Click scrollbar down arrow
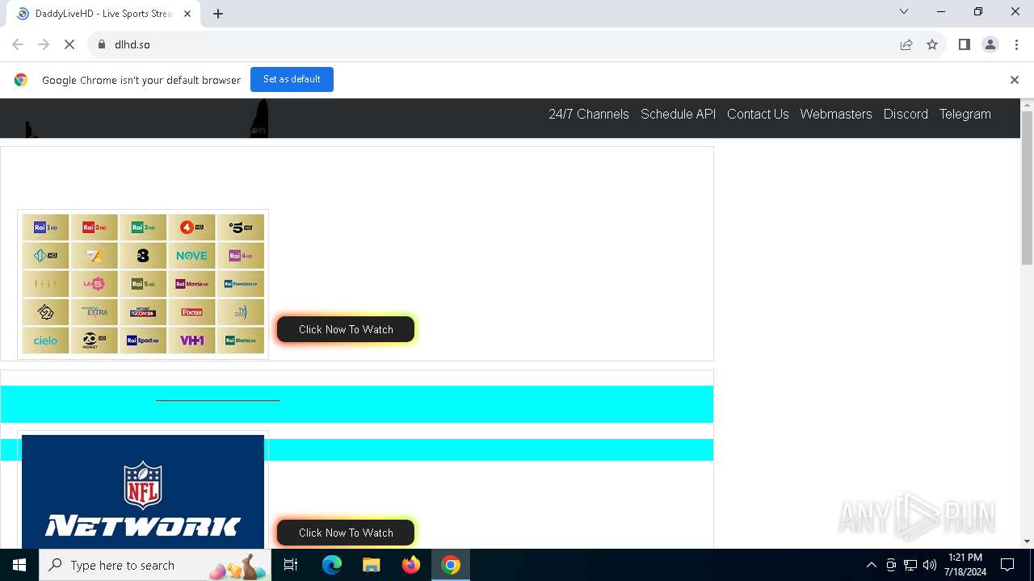 tap(1027, 541)
